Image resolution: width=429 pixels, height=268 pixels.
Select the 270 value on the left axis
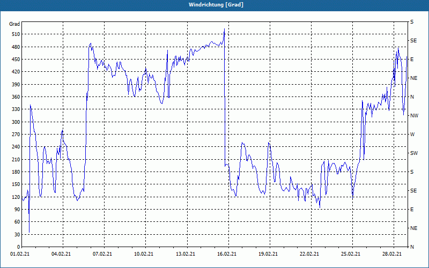tap(16, 135)
